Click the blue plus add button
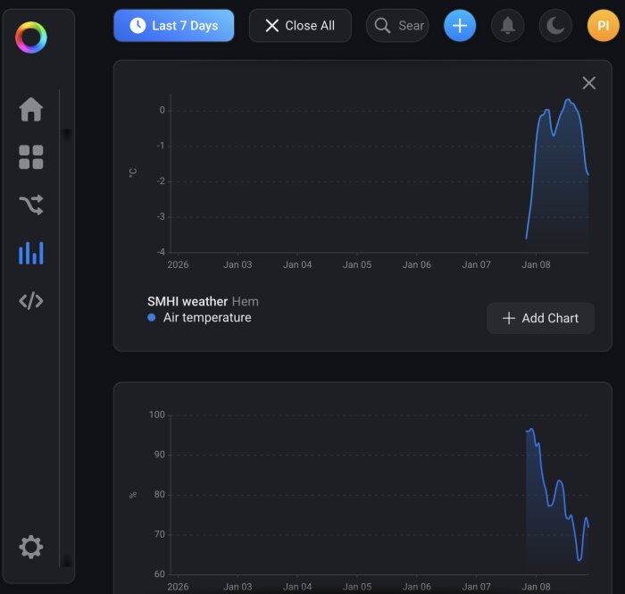625x594 pixels. [460, 26]
